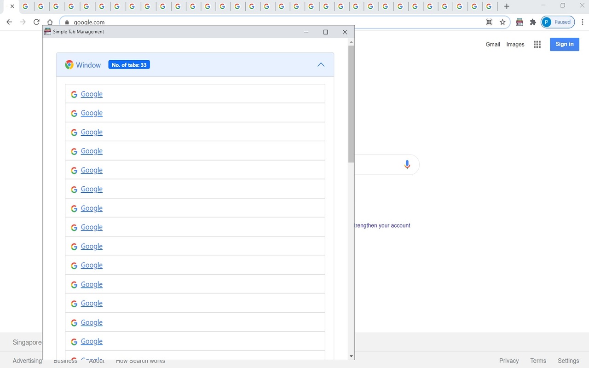Click the Advertising footer link
Viewport: 589px width, 368px height.
[27, 361]
